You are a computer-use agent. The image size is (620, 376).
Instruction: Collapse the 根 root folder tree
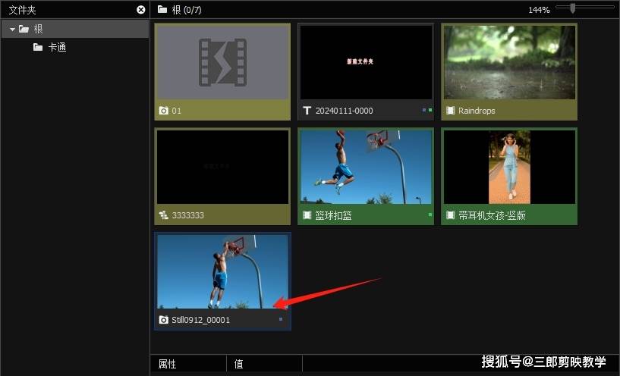click(x=12, y=29)
